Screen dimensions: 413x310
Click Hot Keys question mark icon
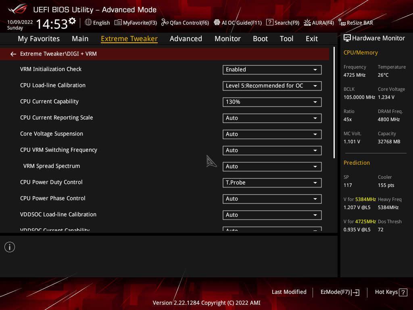403,292
